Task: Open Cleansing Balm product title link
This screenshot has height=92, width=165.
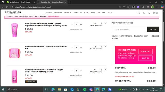Action: (x=46, y=25)
